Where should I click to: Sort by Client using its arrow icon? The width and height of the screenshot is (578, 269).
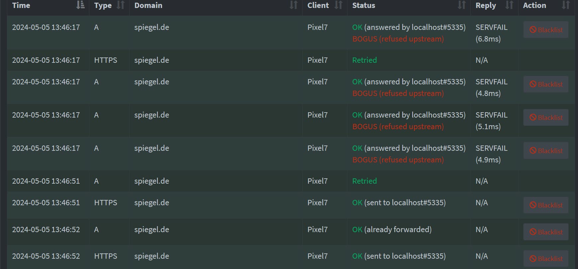pos(338,5)
